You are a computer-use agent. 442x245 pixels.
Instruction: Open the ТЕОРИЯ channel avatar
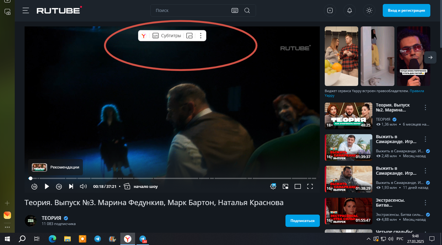point(31,220)
